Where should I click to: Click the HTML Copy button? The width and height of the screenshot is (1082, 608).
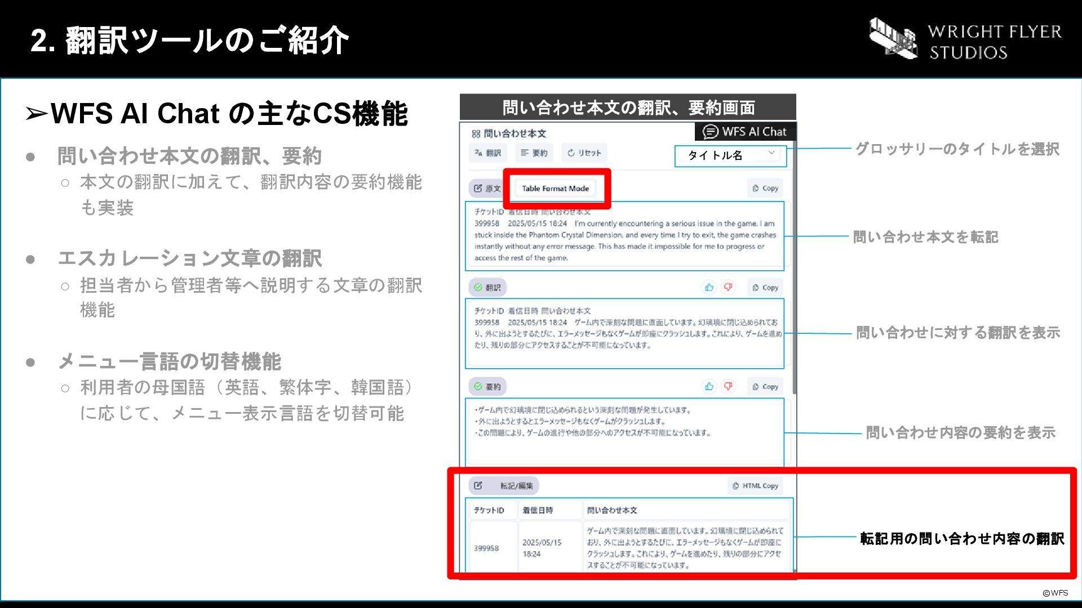(755, 486)
